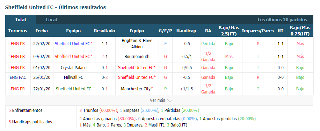Switch to the Total tab
This screenshot has width=320, height=131.
[x=20, y=20]
